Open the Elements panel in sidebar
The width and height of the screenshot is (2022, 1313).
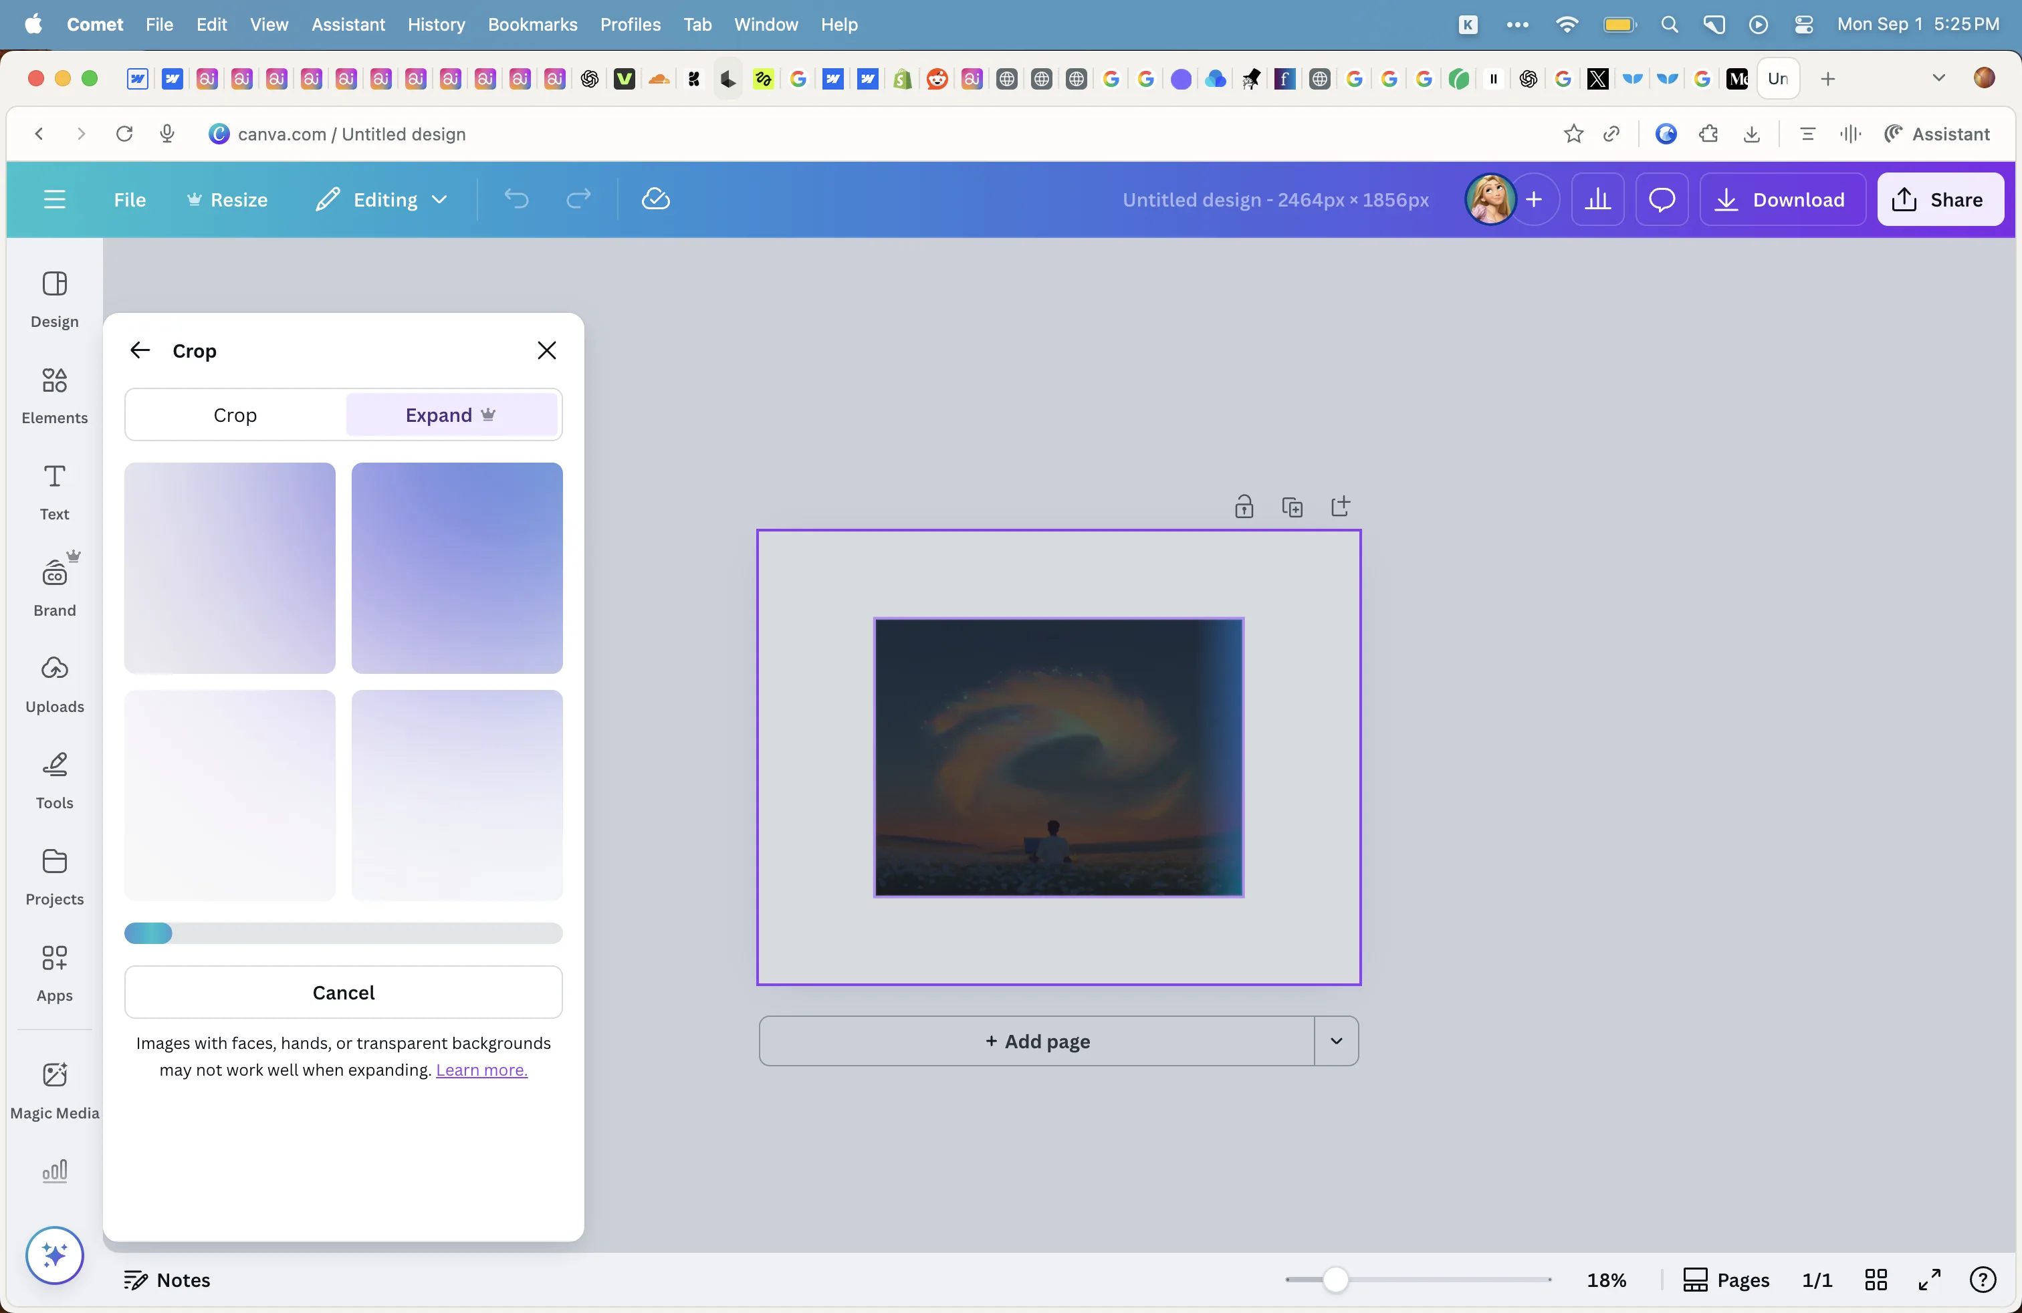[x=54, y=395]
